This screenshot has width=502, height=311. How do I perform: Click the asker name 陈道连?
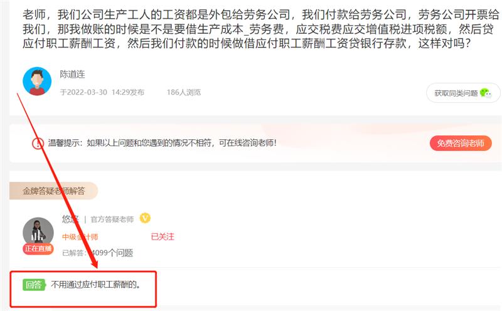(x=73, y=74)
